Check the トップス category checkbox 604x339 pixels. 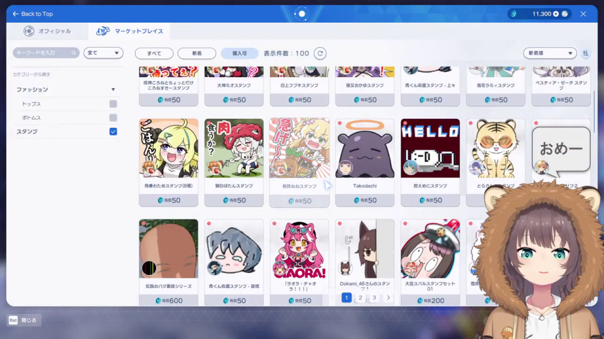tap(113, 104)
